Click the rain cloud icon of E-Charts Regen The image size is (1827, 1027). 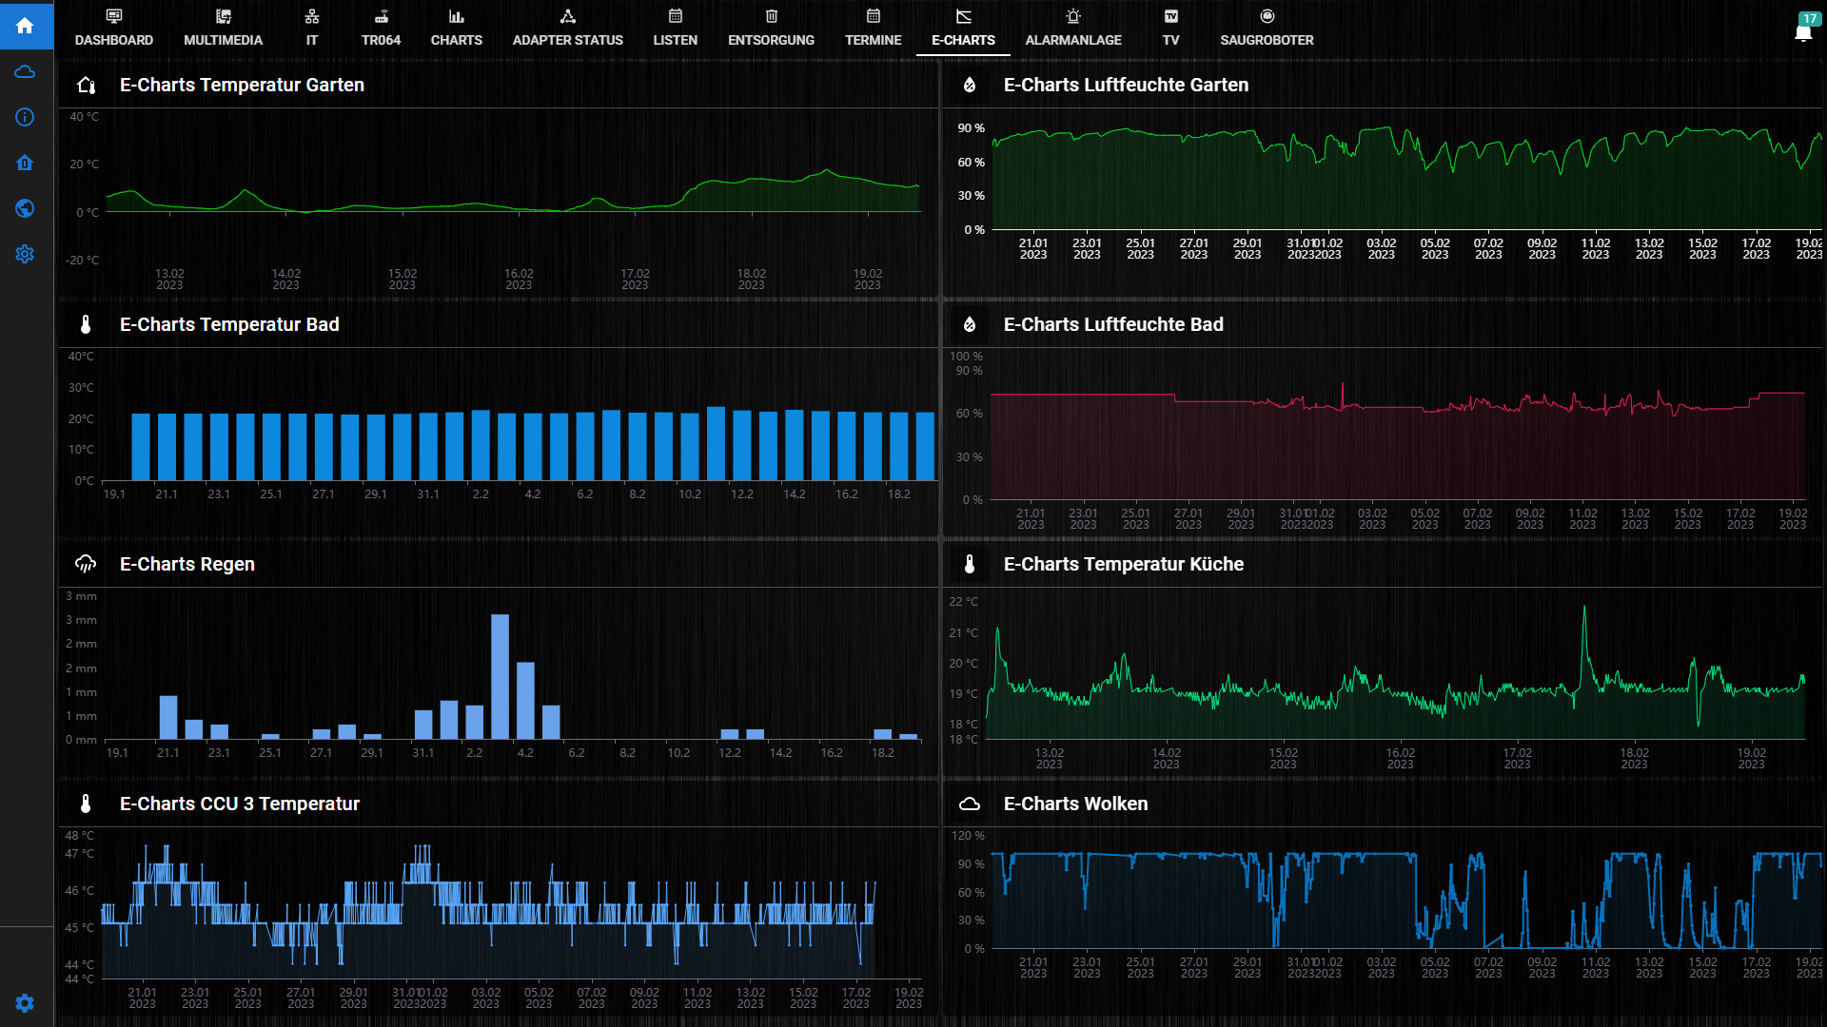86,564
